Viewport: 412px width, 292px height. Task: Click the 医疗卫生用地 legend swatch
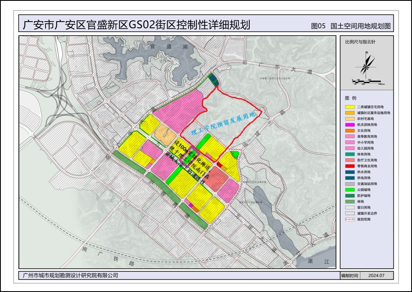350,160
